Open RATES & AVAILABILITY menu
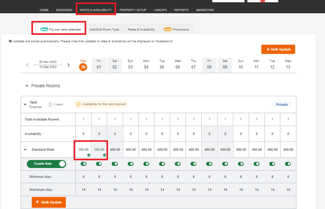Image resolution: width=325 pixels, height=209 pixels. (96, 10)
